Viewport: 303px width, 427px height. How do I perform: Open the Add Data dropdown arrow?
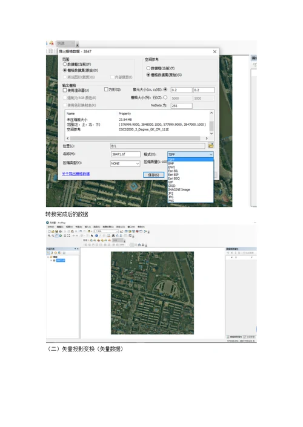[92, 231]
